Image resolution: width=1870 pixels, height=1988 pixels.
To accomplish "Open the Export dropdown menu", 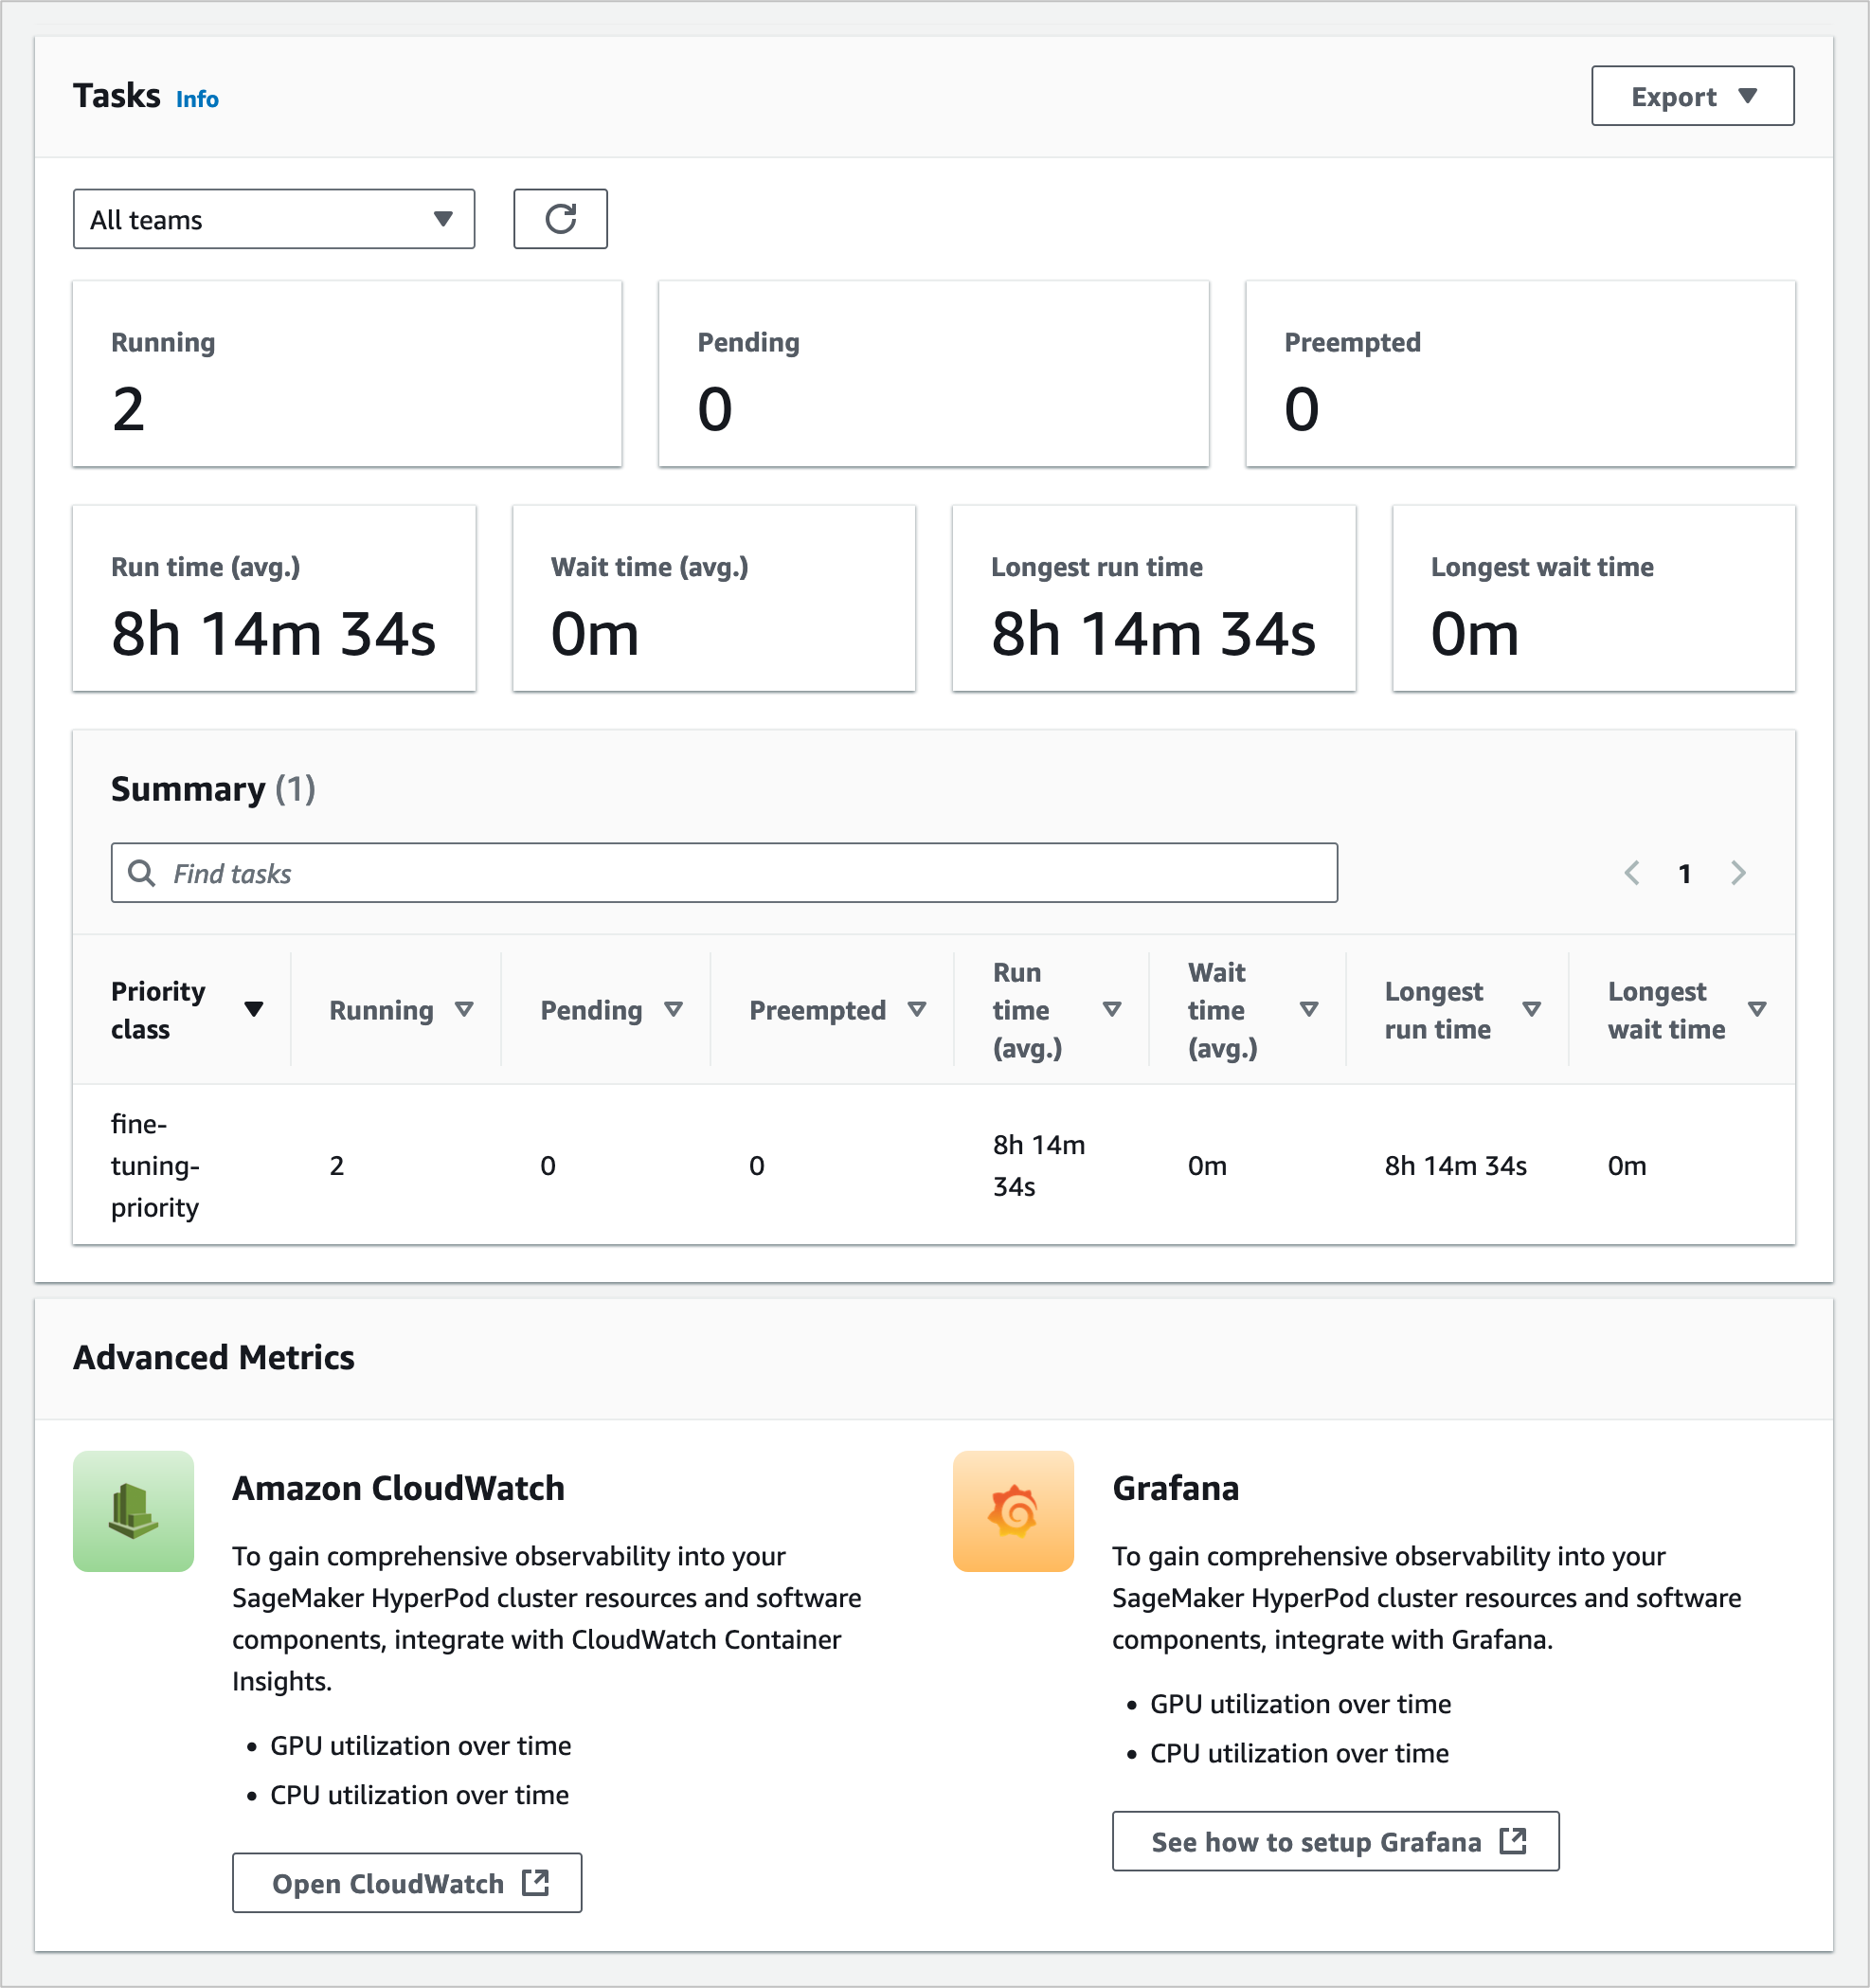I will coord(1691,96).
